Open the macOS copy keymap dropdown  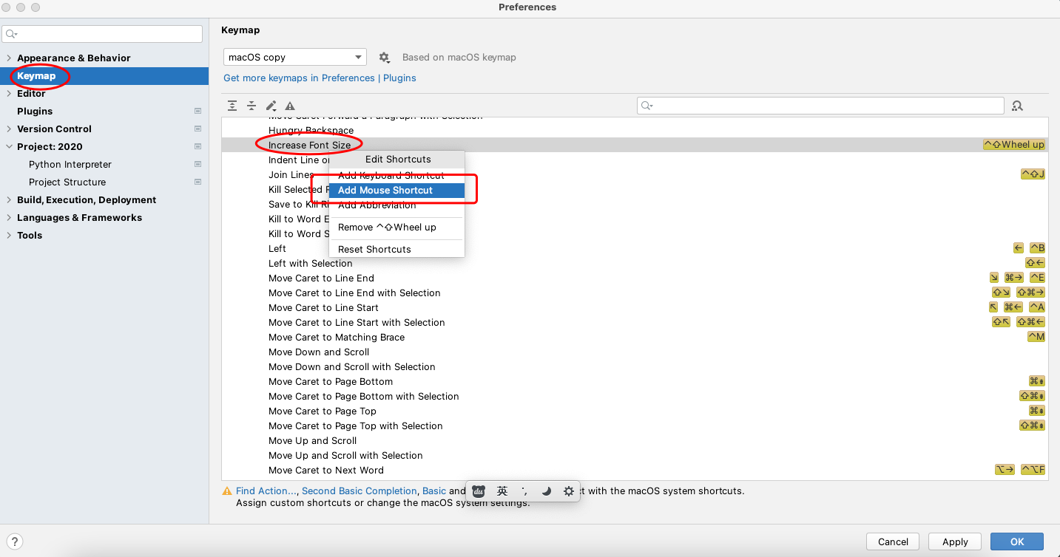click(x=295, y=57)
